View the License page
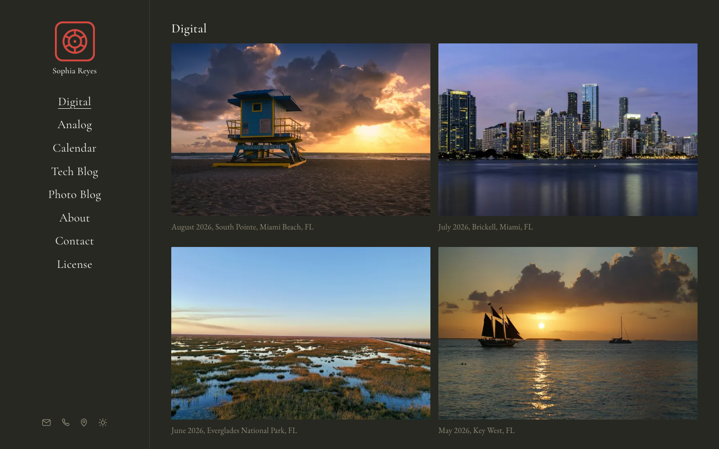The image size is (719, 449). (74, 264)
